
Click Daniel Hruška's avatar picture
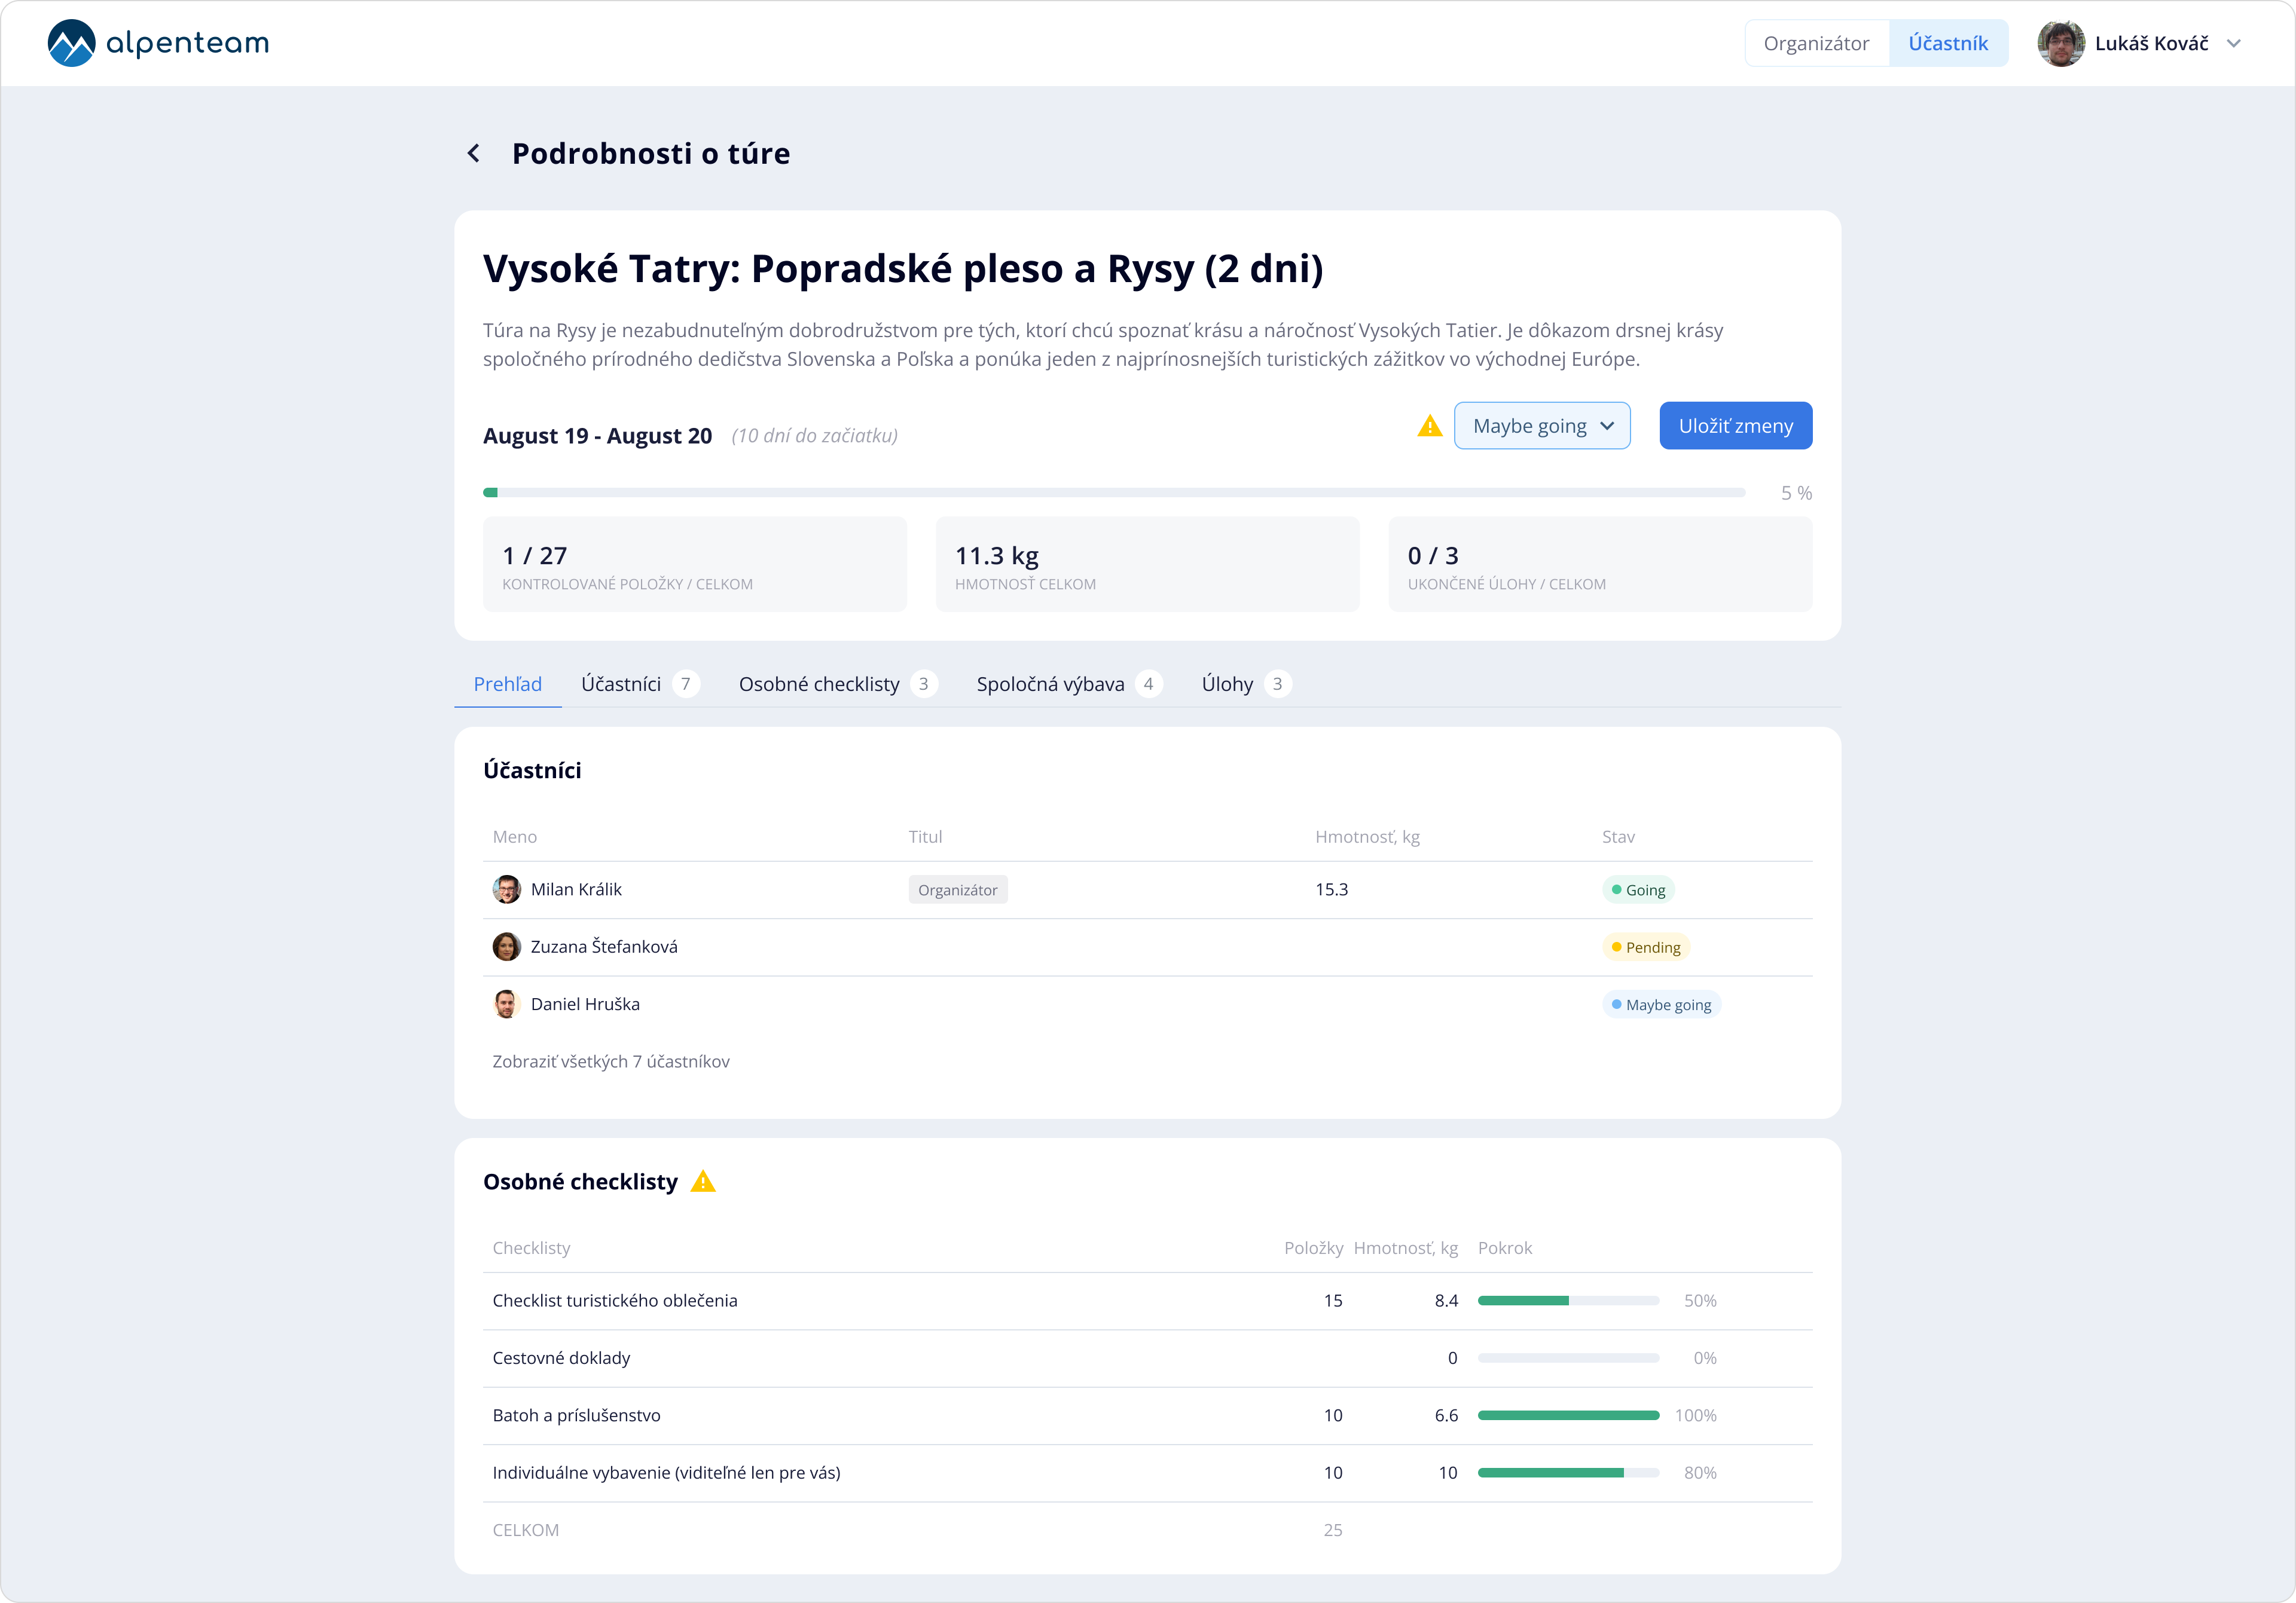506,1004
